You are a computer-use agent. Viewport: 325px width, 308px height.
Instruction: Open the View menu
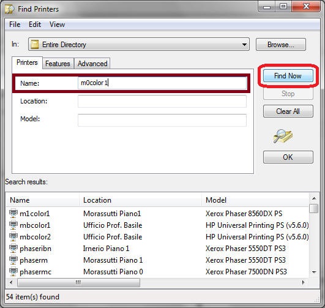pos(57,24)
